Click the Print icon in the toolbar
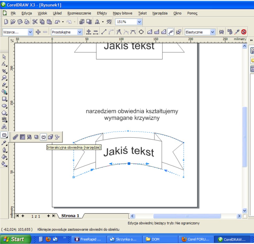Screen dimensions: 254x244 coord(27,22)
